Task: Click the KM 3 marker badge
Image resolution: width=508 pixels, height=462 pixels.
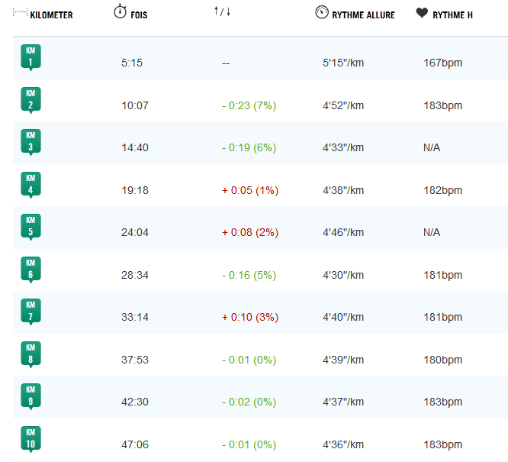Action: pyautogui.click(x=31, y=143)
